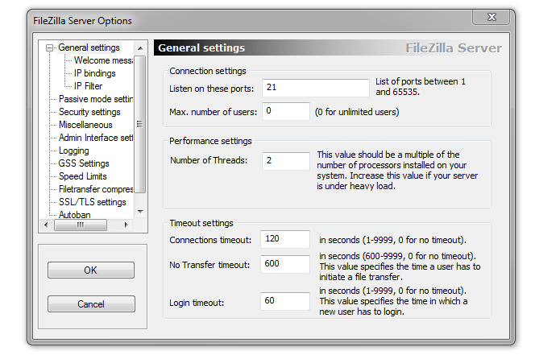The height and width of the screenshot is (355, 535).
Task: Click the 'Timeout settings' group title
Action: pyautogui.click(x=201, y=223)
